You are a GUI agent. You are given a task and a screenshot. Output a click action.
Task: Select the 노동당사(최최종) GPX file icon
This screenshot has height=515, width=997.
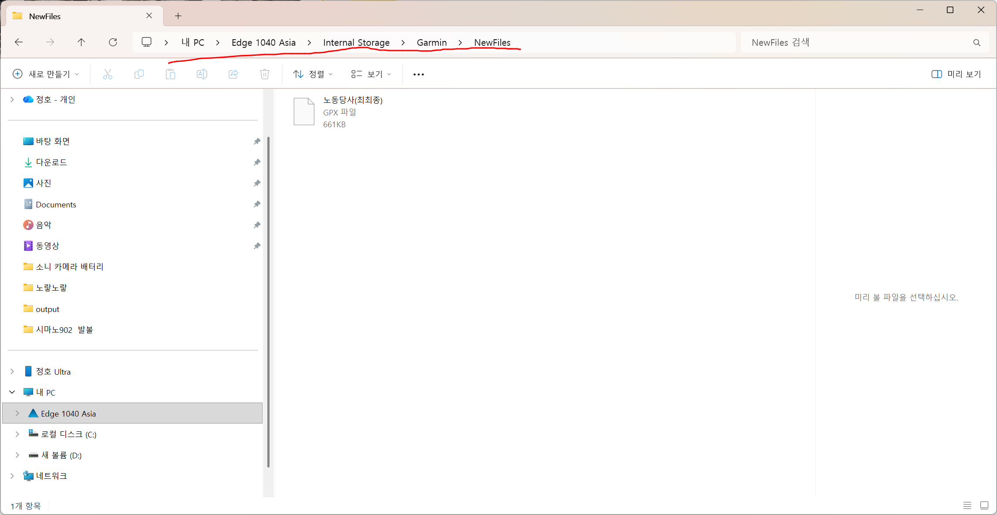pos(304,112)
